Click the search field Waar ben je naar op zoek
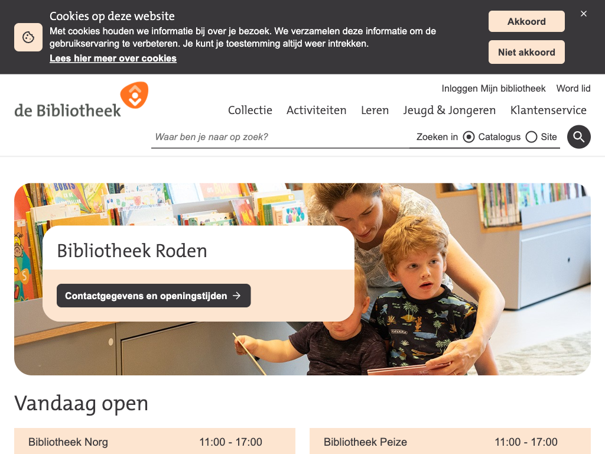The width and height of the screenshot is (605, 454). 280,137
